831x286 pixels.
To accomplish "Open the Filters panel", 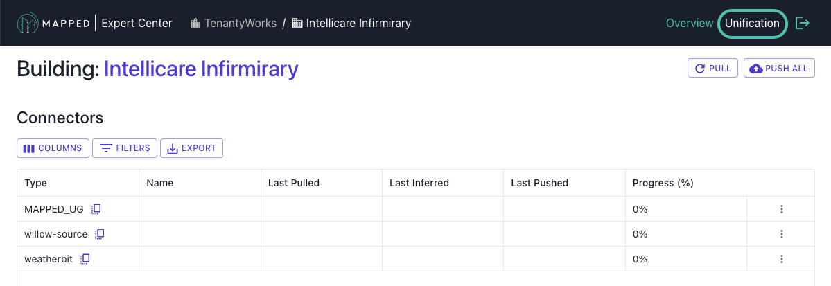I will (125, 148).
